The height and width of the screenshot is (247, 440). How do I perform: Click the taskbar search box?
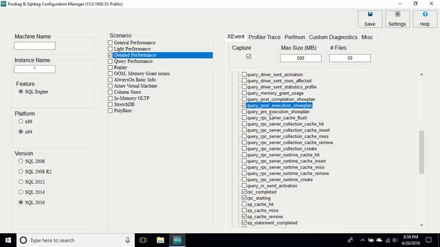[x=76, y=240]
